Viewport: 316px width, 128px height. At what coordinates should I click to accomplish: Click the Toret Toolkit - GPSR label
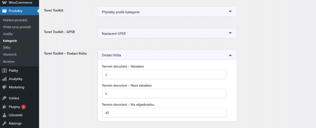click(x=60, y=32)
